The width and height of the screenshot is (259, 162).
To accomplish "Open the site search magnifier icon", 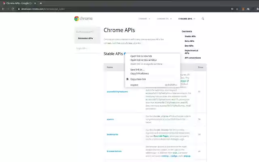I will click(203, 19).
